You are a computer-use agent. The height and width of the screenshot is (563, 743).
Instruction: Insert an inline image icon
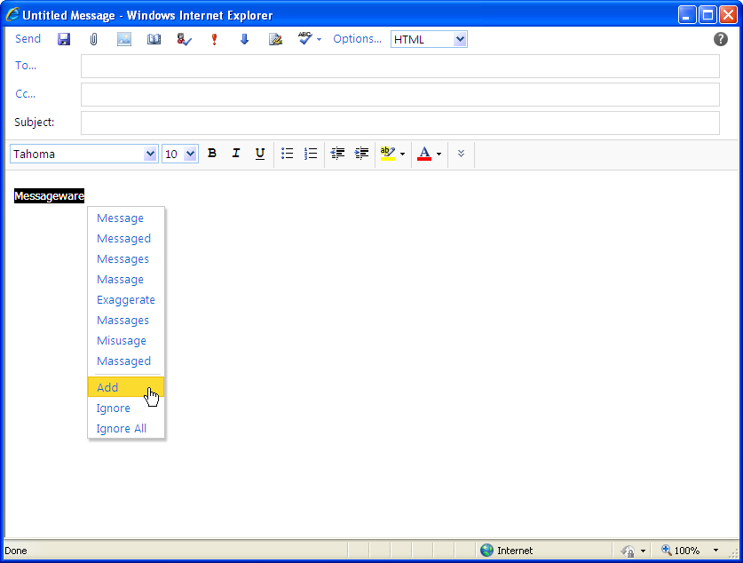point(124,39)
